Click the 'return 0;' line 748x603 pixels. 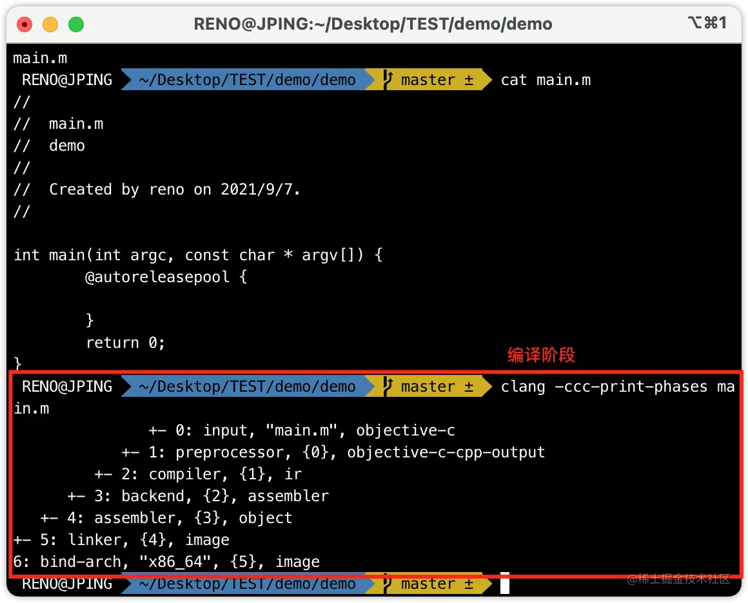pos(126,343)
